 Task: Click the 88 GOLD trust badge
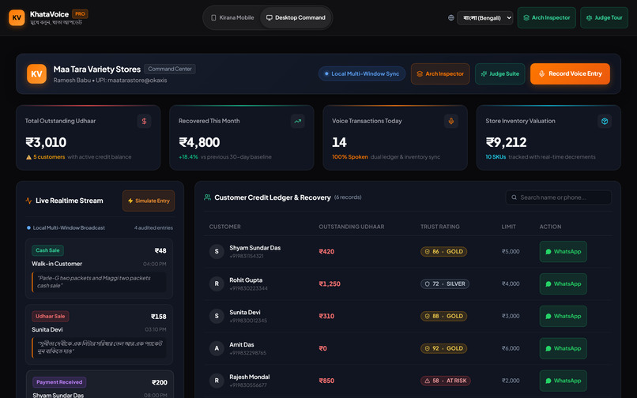443,316
